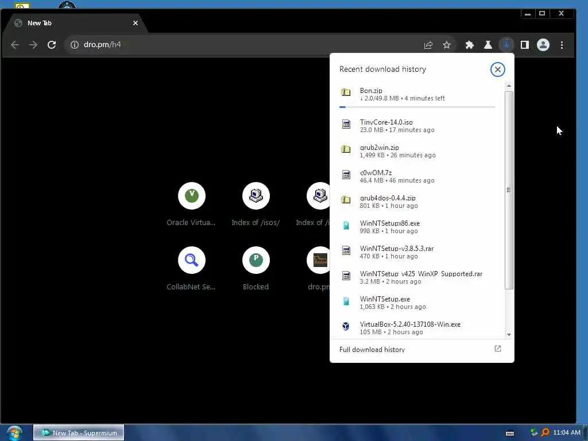Toggle the downloads toolbar button

506,45
